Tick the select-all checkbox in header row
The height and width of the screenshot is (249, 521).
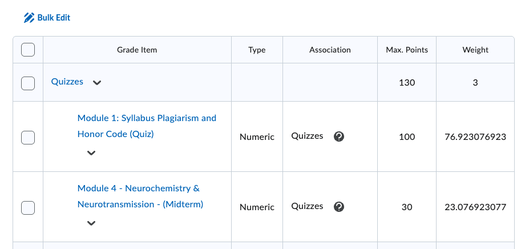(x=28, y=50)
